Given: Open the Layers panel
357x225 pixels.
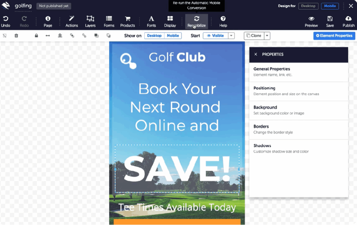Looking at the screenshot, I should (90, 19).
